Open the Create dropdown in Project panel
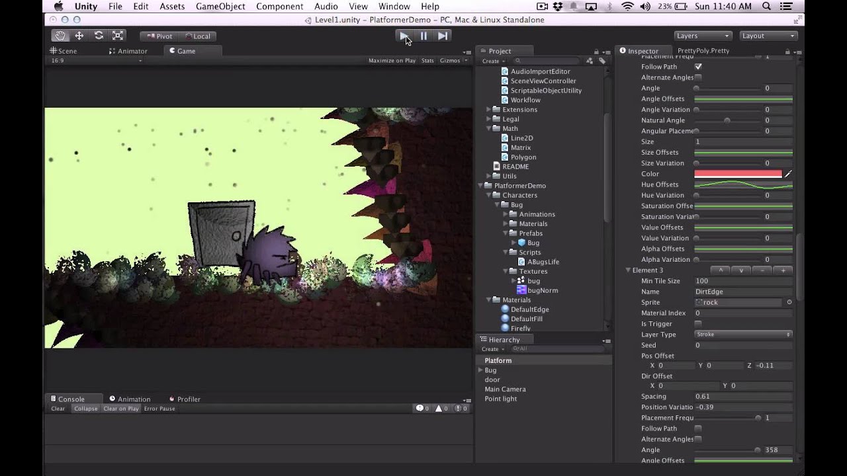 (x=492, y=61)
